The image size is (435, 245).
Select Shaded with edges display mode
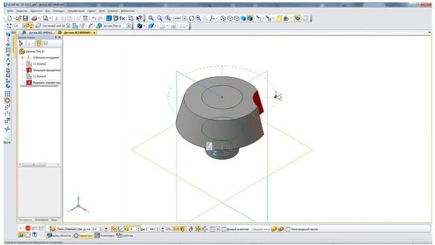(x=250, y=18)
